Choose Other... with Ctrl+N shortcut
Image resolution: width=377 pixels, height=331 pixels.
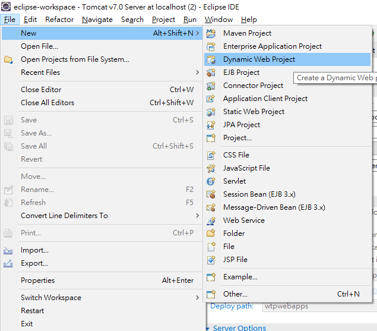287,294
